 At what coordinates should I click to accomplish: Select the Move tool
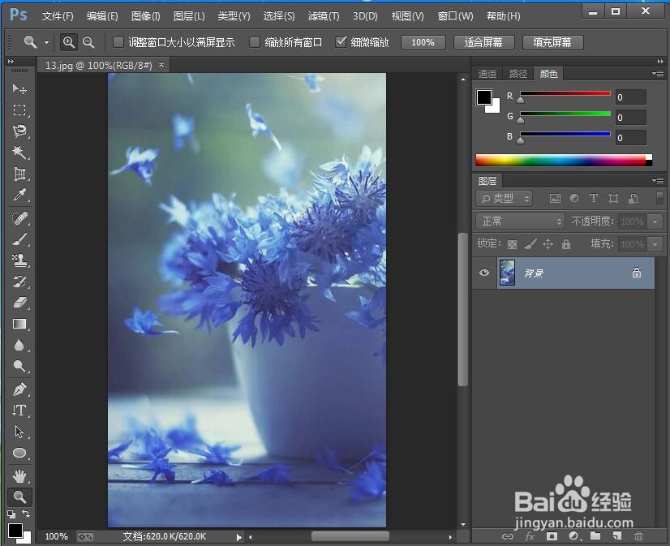pyautogui.click(x=18, y=89)
